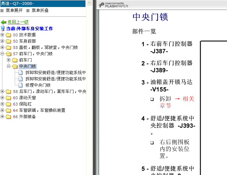Select 66 外部装备 tree label

pos(24,117)
